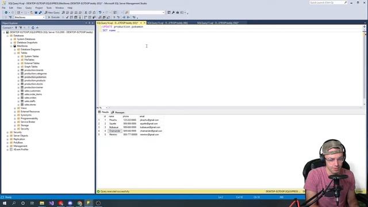
Task: Collapse the Databases tree node
Action: tap(7, 36)
